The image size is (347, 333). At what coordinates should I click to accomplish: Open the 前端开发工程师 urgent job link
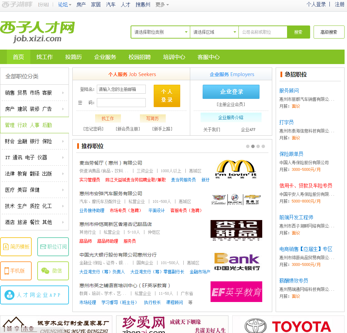click(x=296, y=217)
